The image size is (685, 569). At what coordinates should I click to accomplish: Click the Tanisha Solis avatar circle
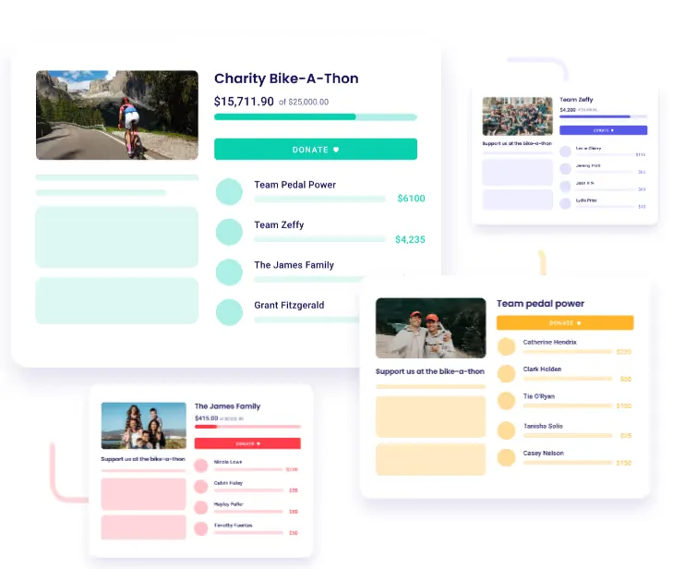[506, 430]
